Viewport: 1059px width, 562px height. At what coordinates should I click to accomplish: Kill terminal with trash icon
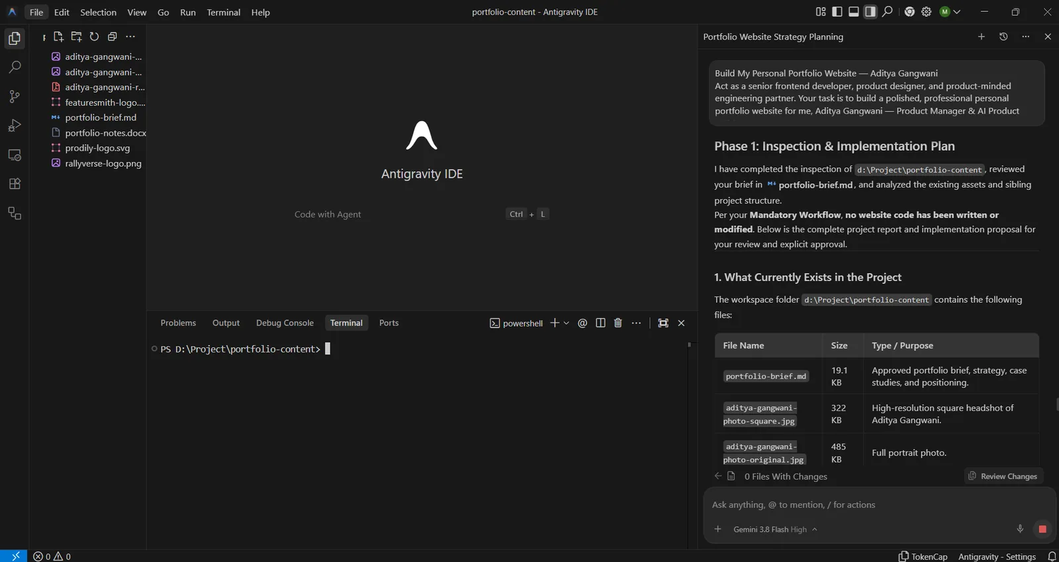618,323
